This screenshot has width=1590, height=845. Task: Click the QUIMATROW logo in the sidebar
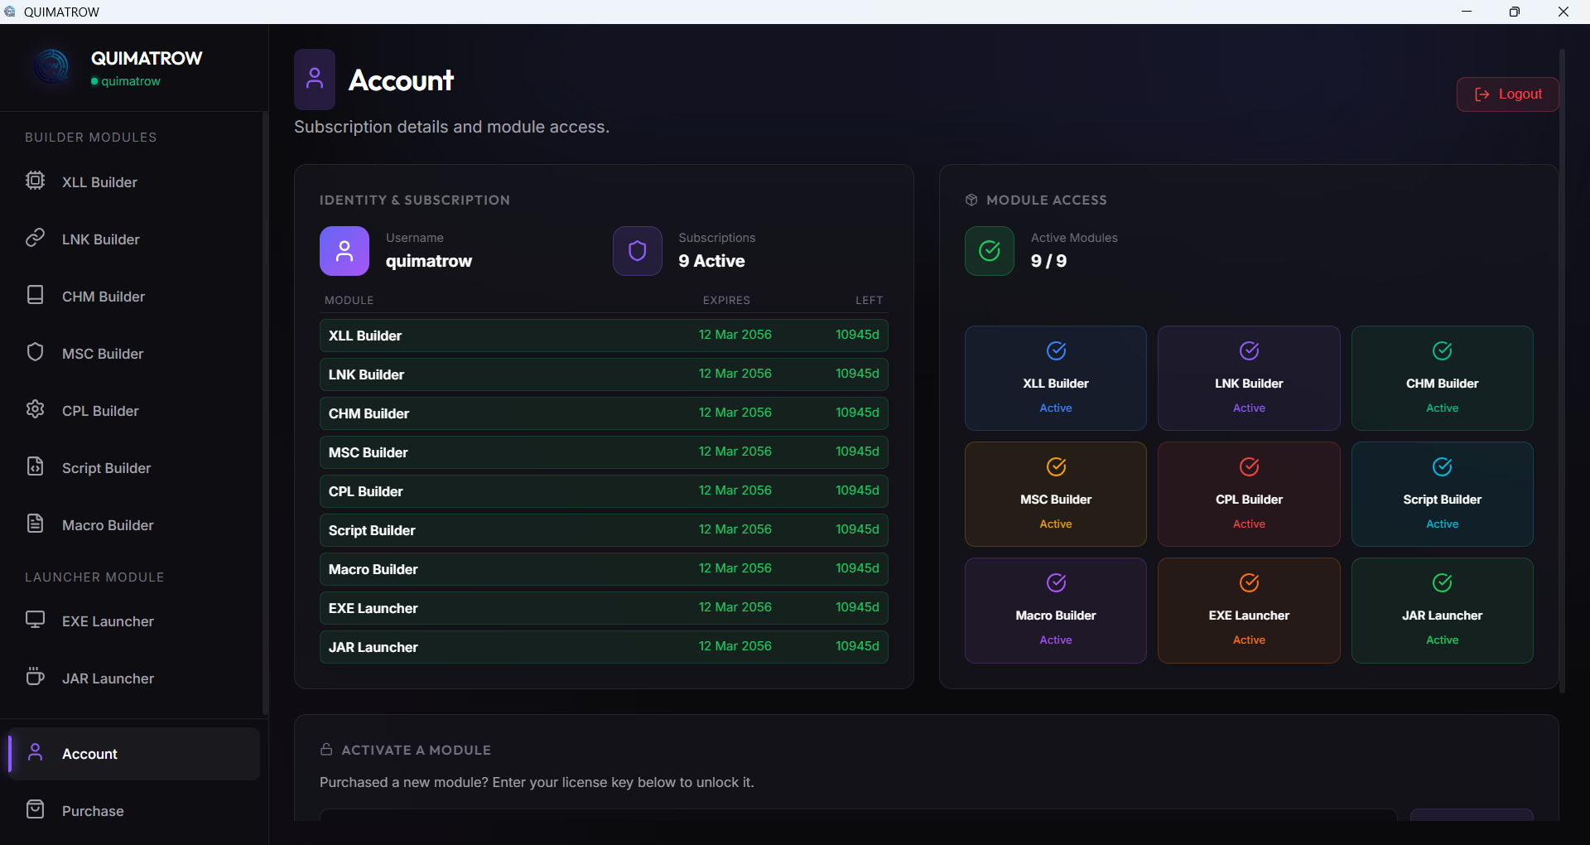(52, 66)
